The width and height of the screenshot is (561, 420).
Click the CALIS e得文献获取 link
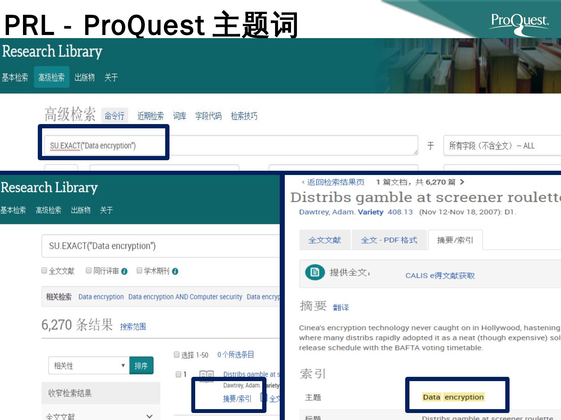[x=440, y=275]
